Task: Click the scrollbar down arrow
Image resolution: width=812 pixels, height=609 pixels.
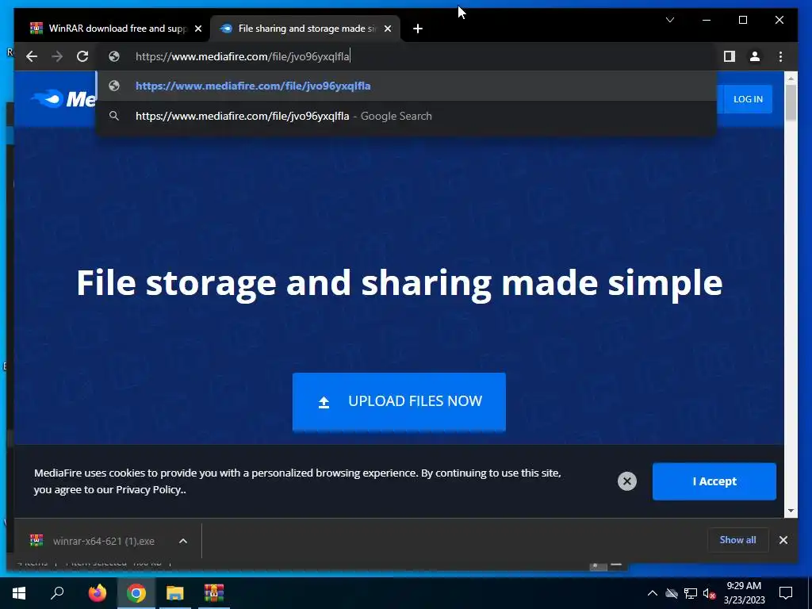Action: pos(791,511)
